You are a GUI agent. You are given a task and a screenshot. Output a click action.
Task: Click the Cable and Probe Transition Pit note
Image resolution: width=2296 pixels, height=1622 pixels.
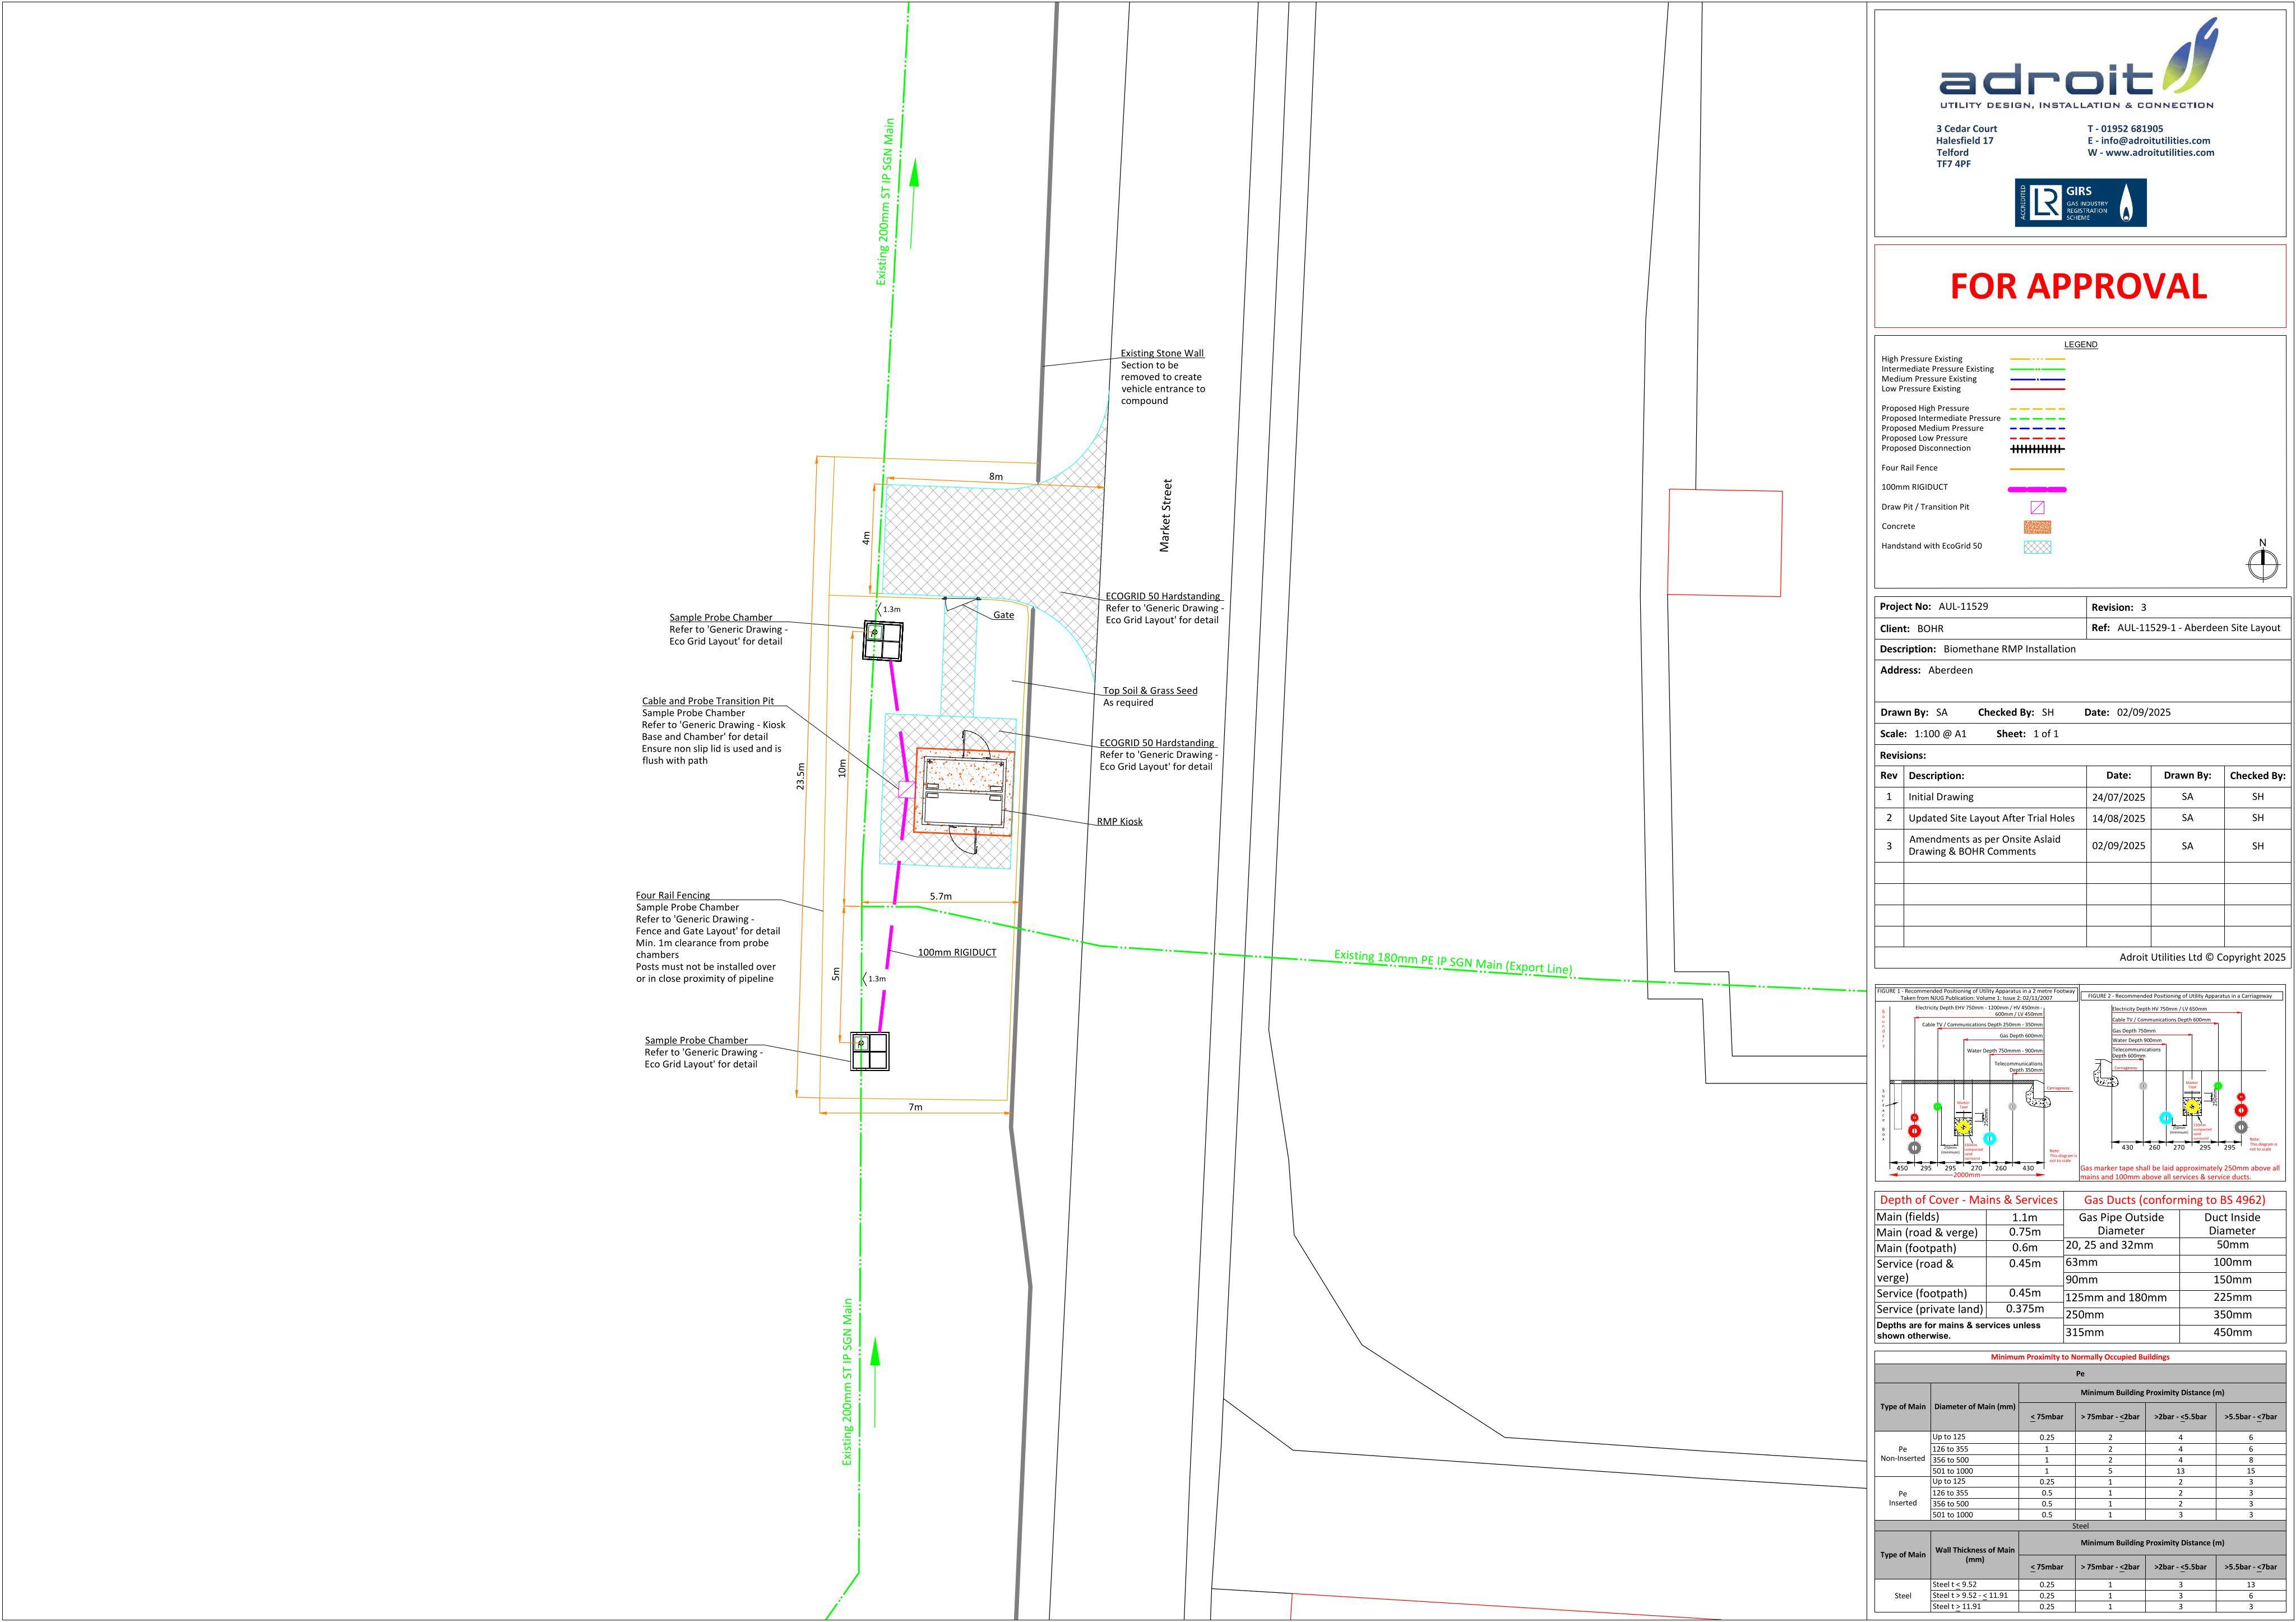(714, 731)
